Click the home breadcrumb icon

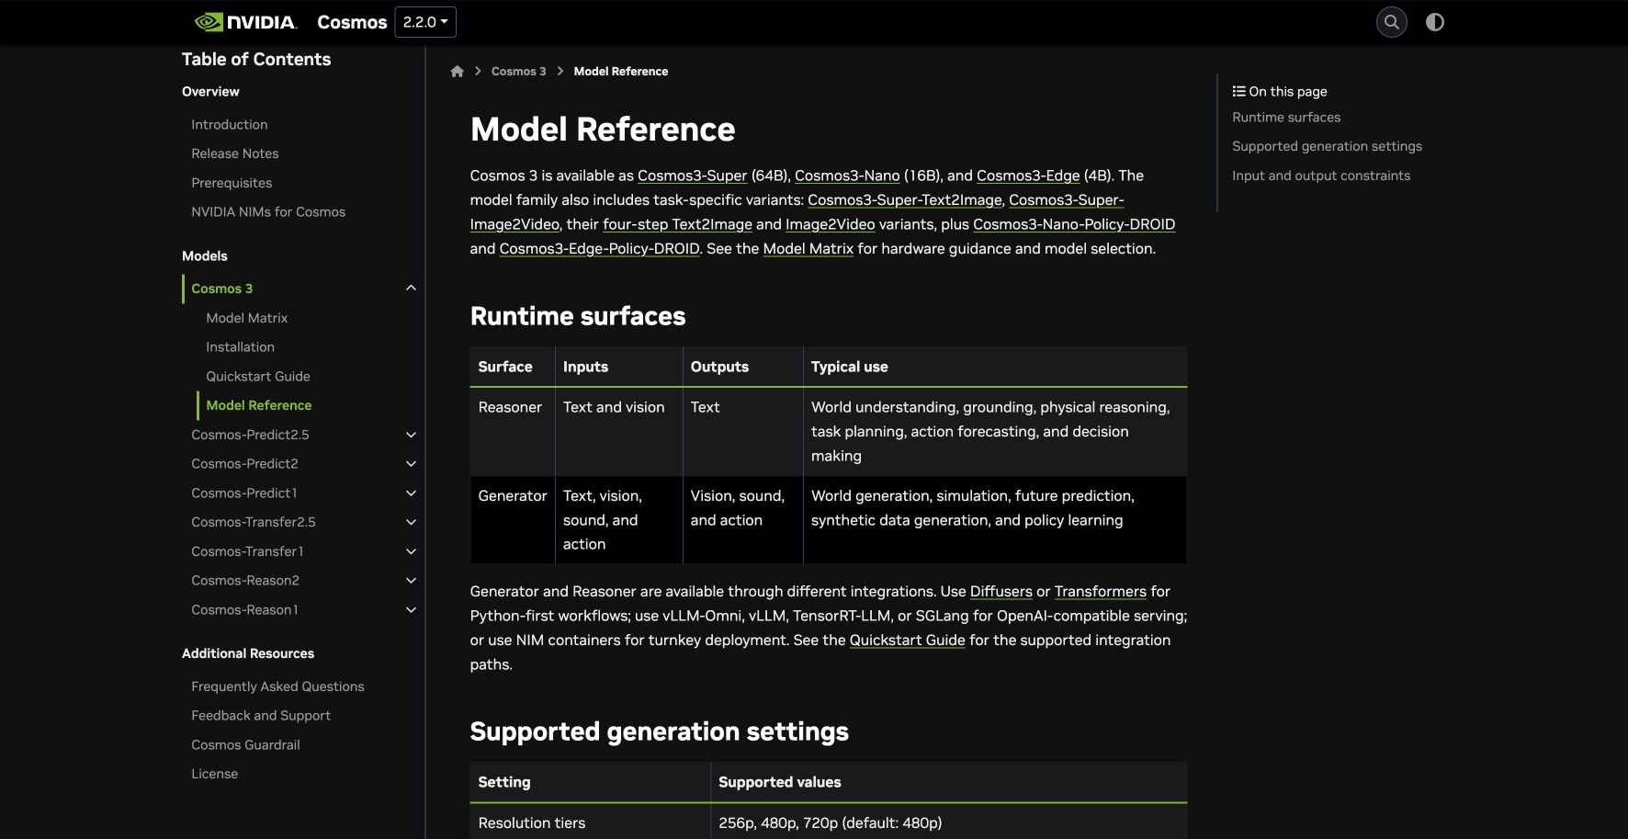point(457,72)
